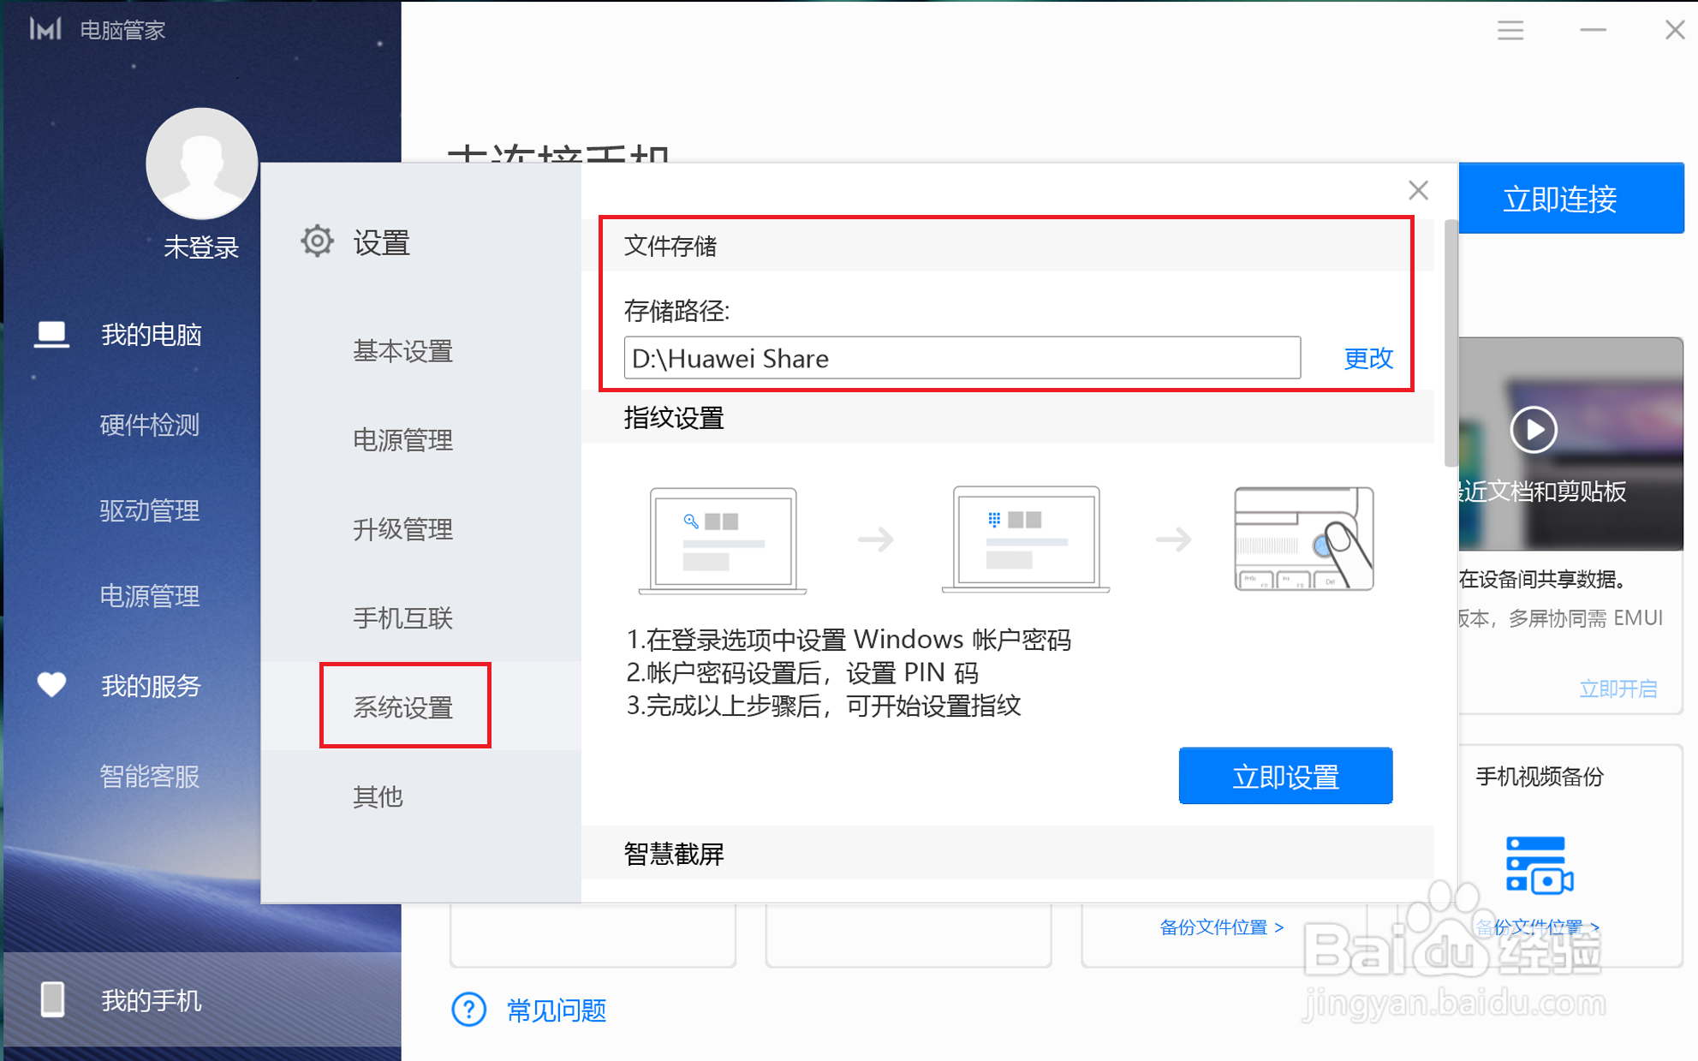Click the settings panel scrollbar

[1450, 343]
